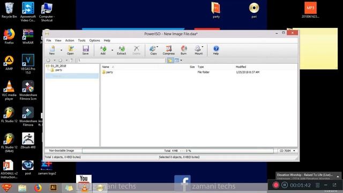Image resolution: width=343 pixels, height=193 pixels.
Task: Click the Up one level icon
Action: [71, 60]
